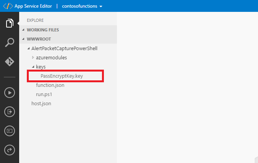This screenshot has height=163, width=258.
Task: Open the run.ps1 script file
Action: [x=43, y=94]
